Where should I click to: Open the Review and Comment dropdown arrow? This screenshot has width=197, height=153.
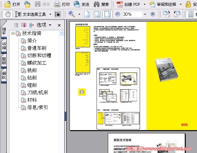click(181, 5)
